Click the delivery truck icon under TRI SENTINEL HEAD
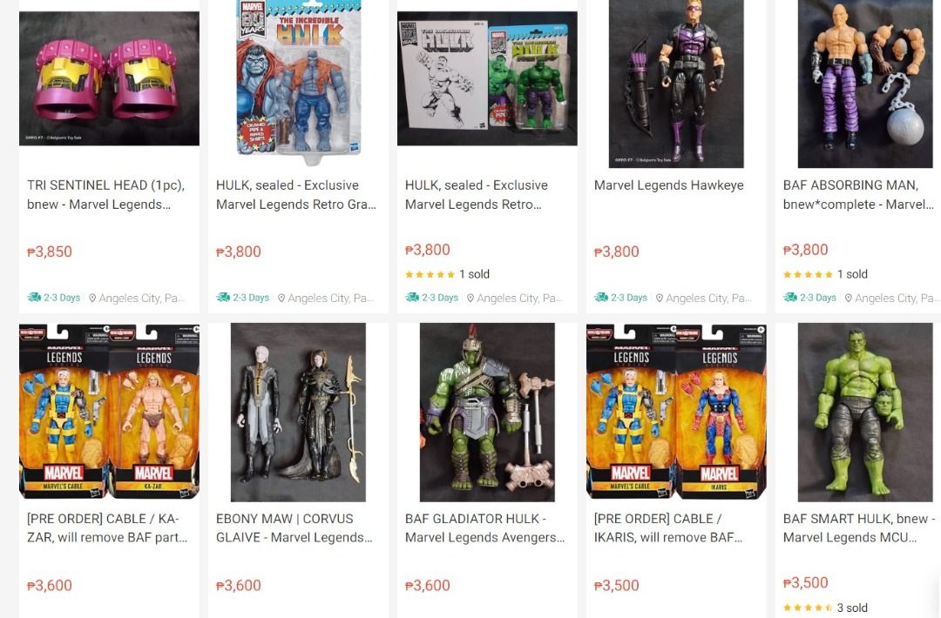This screenshot has height=618, width=941. 34,298
